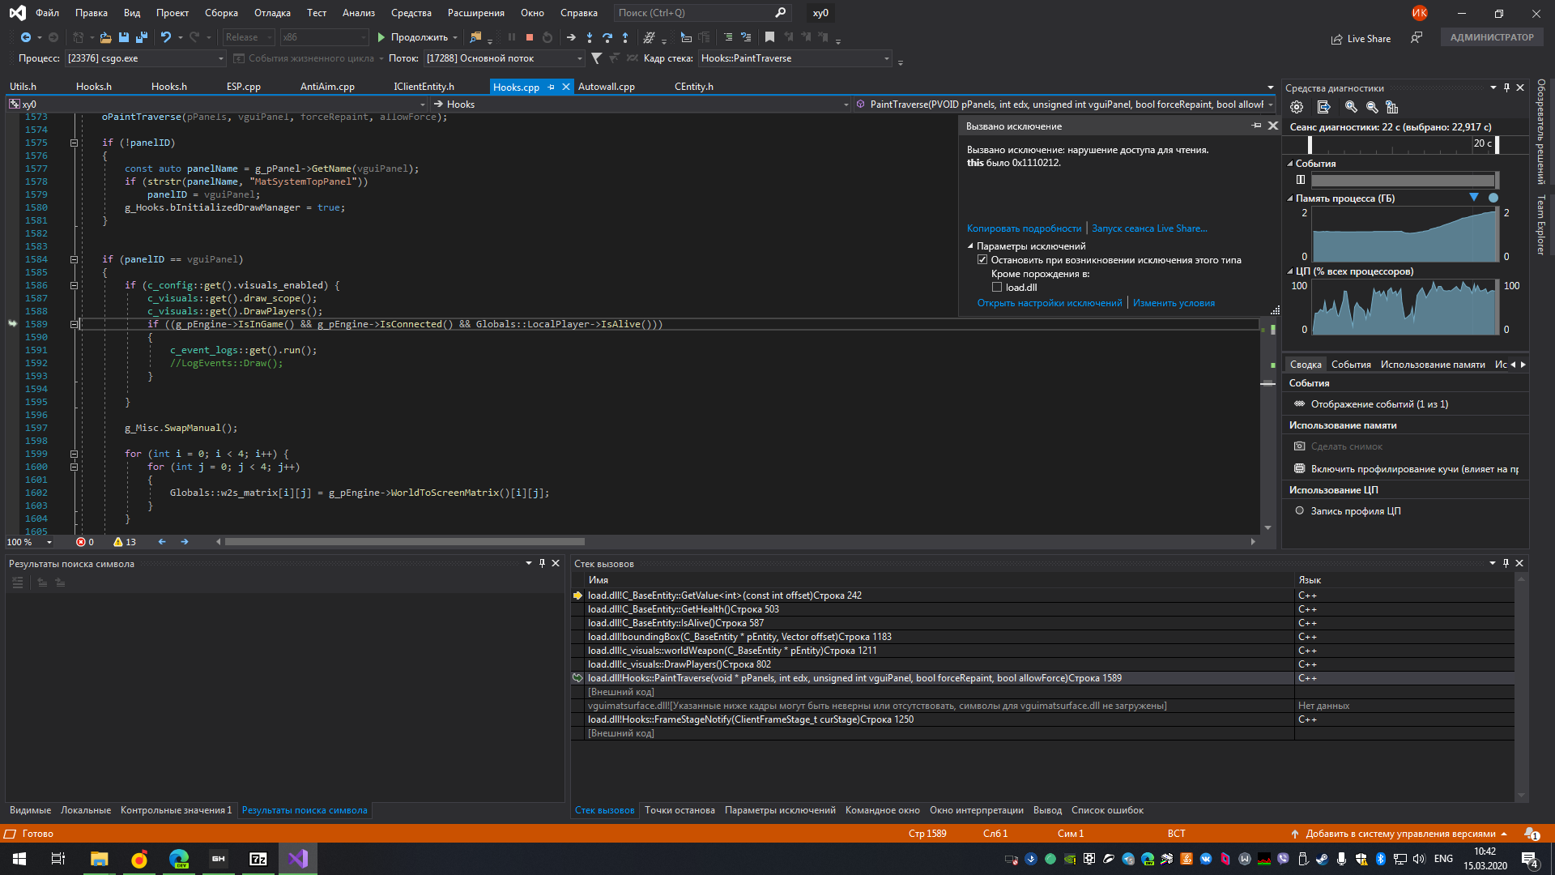
Task: Stop debugging with the red square
Action: 530,37
